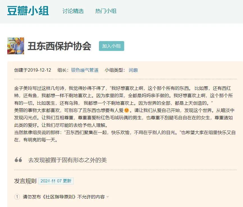Click 加入小组 to join the group
The height and width of the screenshot is (207, 243).
112,45
